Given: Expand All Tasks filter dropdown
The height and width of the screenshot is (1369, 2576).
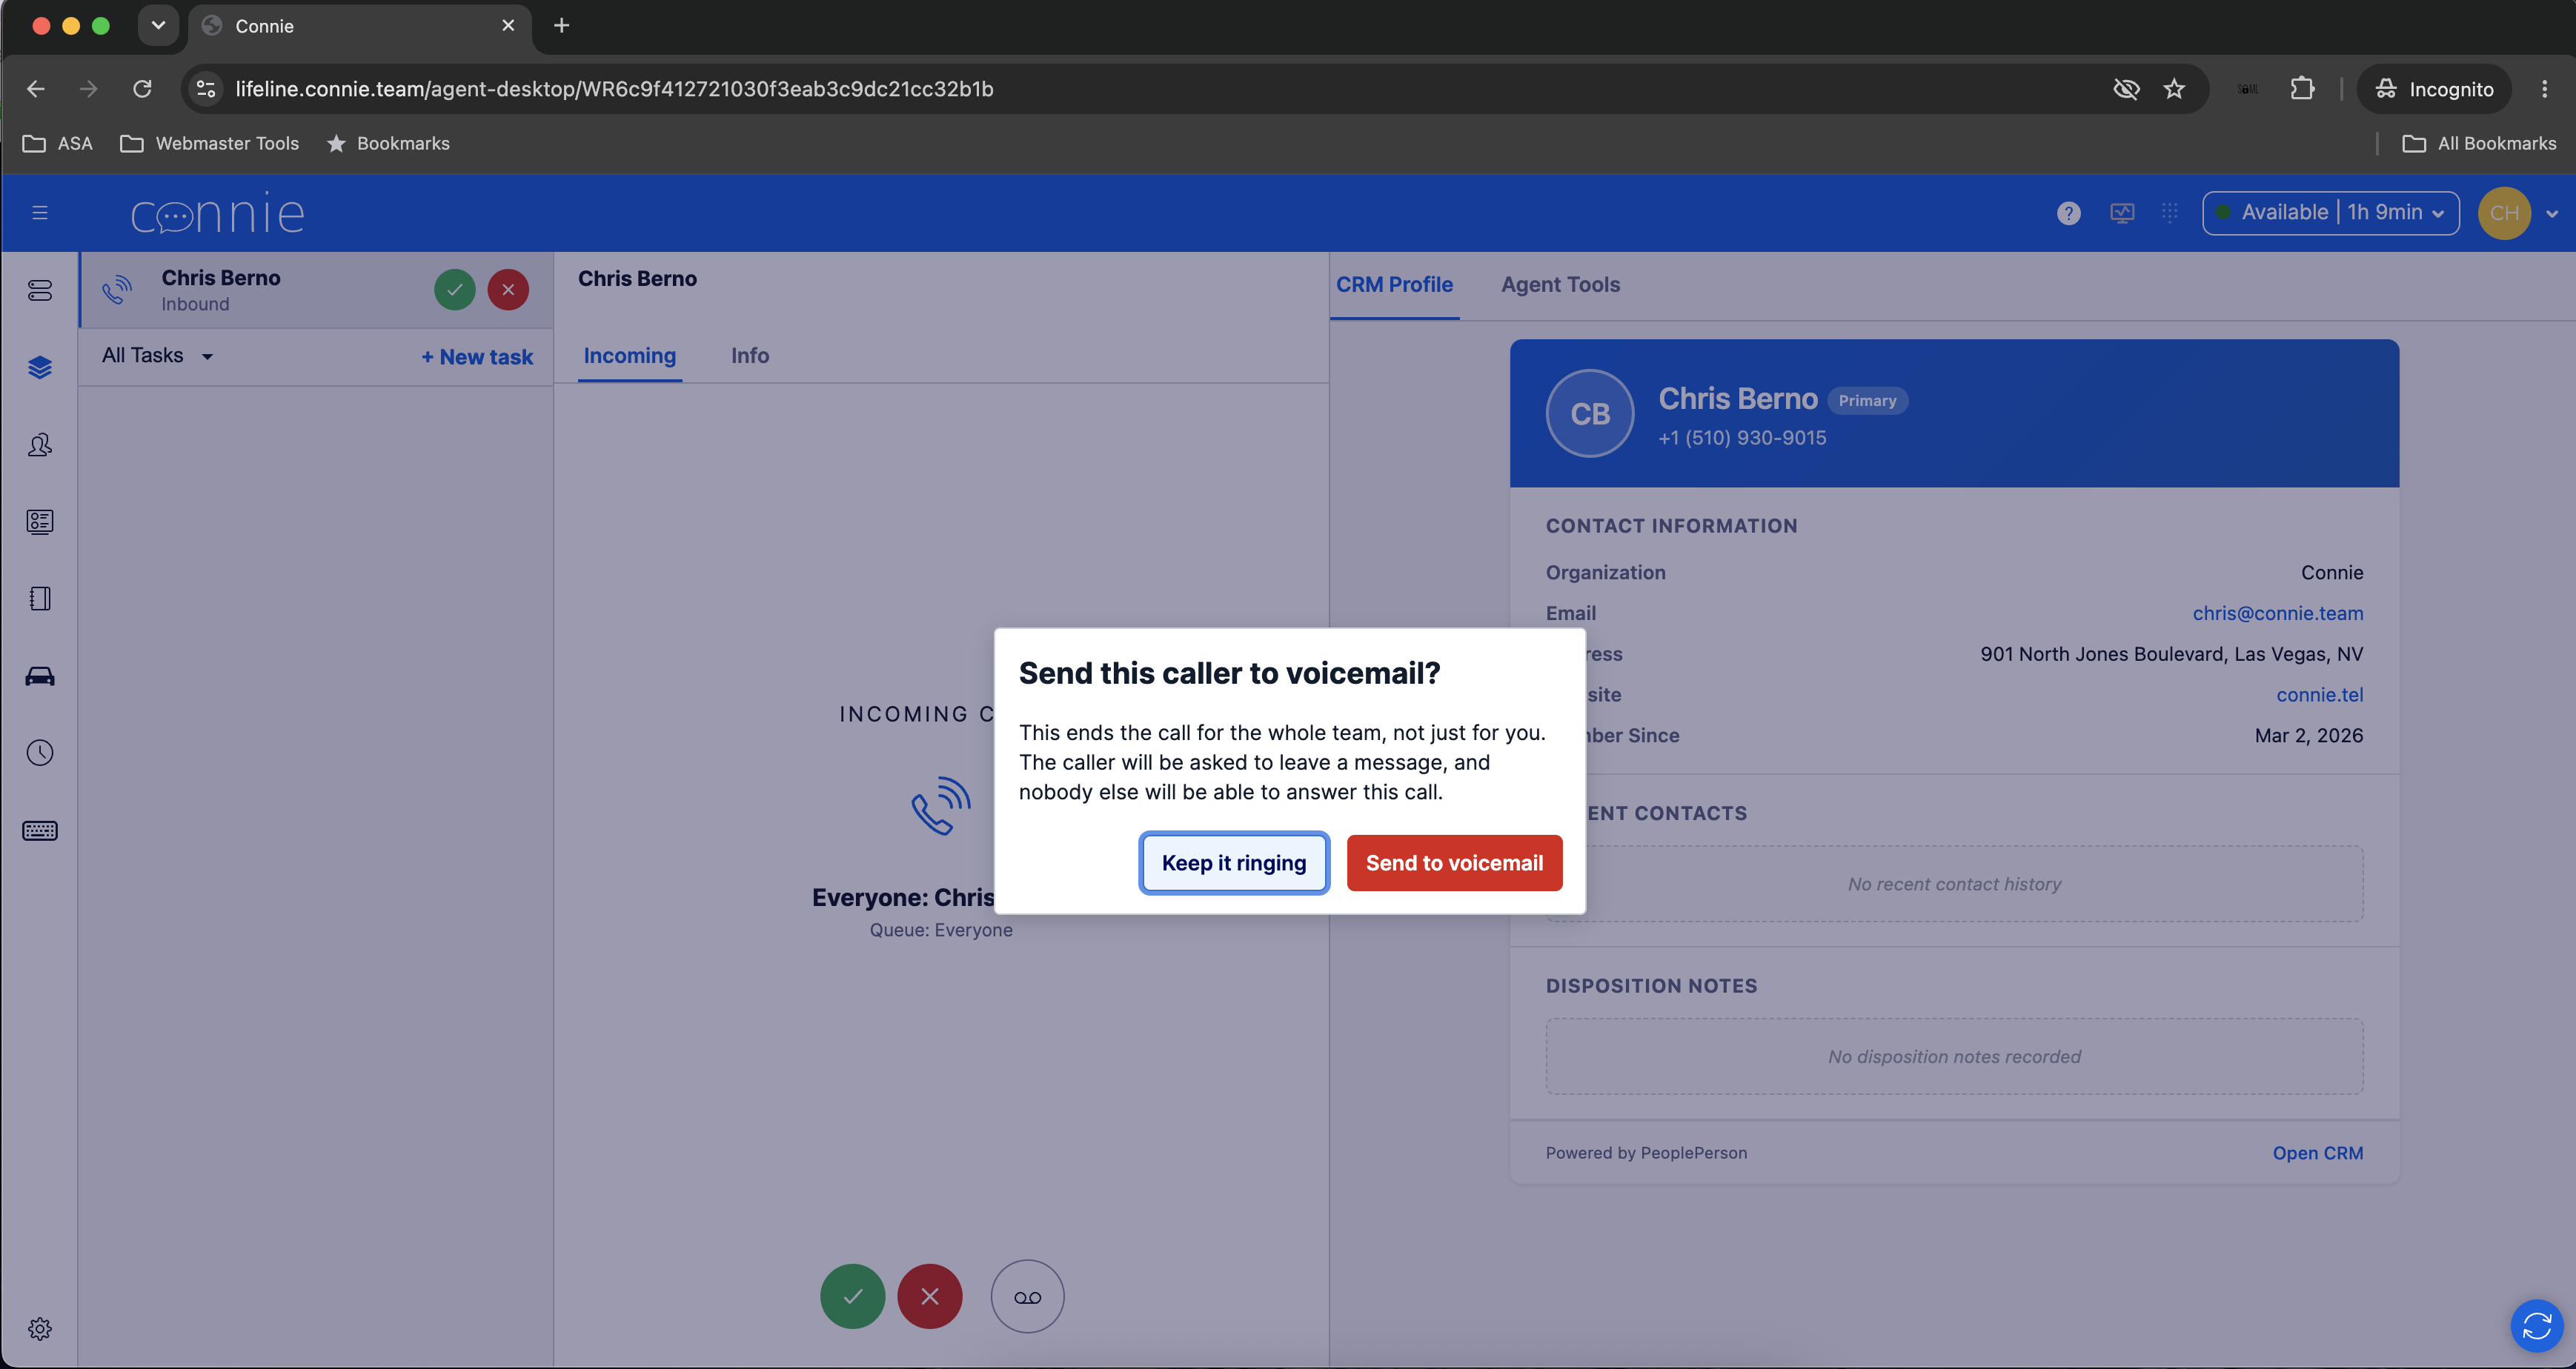Looking at the screenshot, I should coord(158,356).
